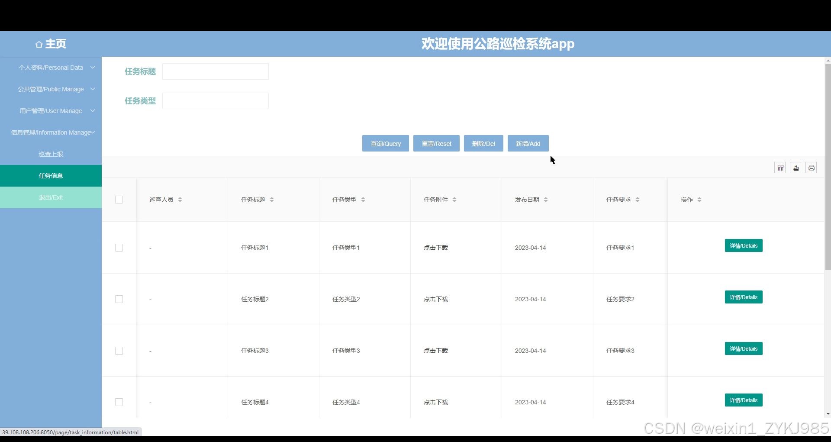Click the home icon beside 主页
Viewport: 831px width, 442px height.
[x=39, y=44]
